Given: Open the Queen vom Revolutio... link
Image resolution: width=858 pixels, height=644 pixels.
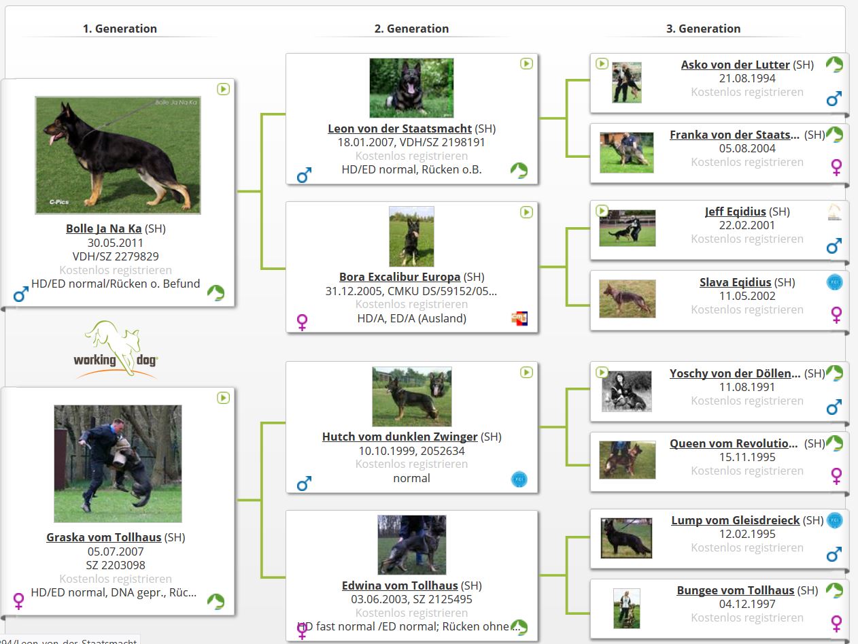Looking at the screenshot, I should tap(733, 443).
